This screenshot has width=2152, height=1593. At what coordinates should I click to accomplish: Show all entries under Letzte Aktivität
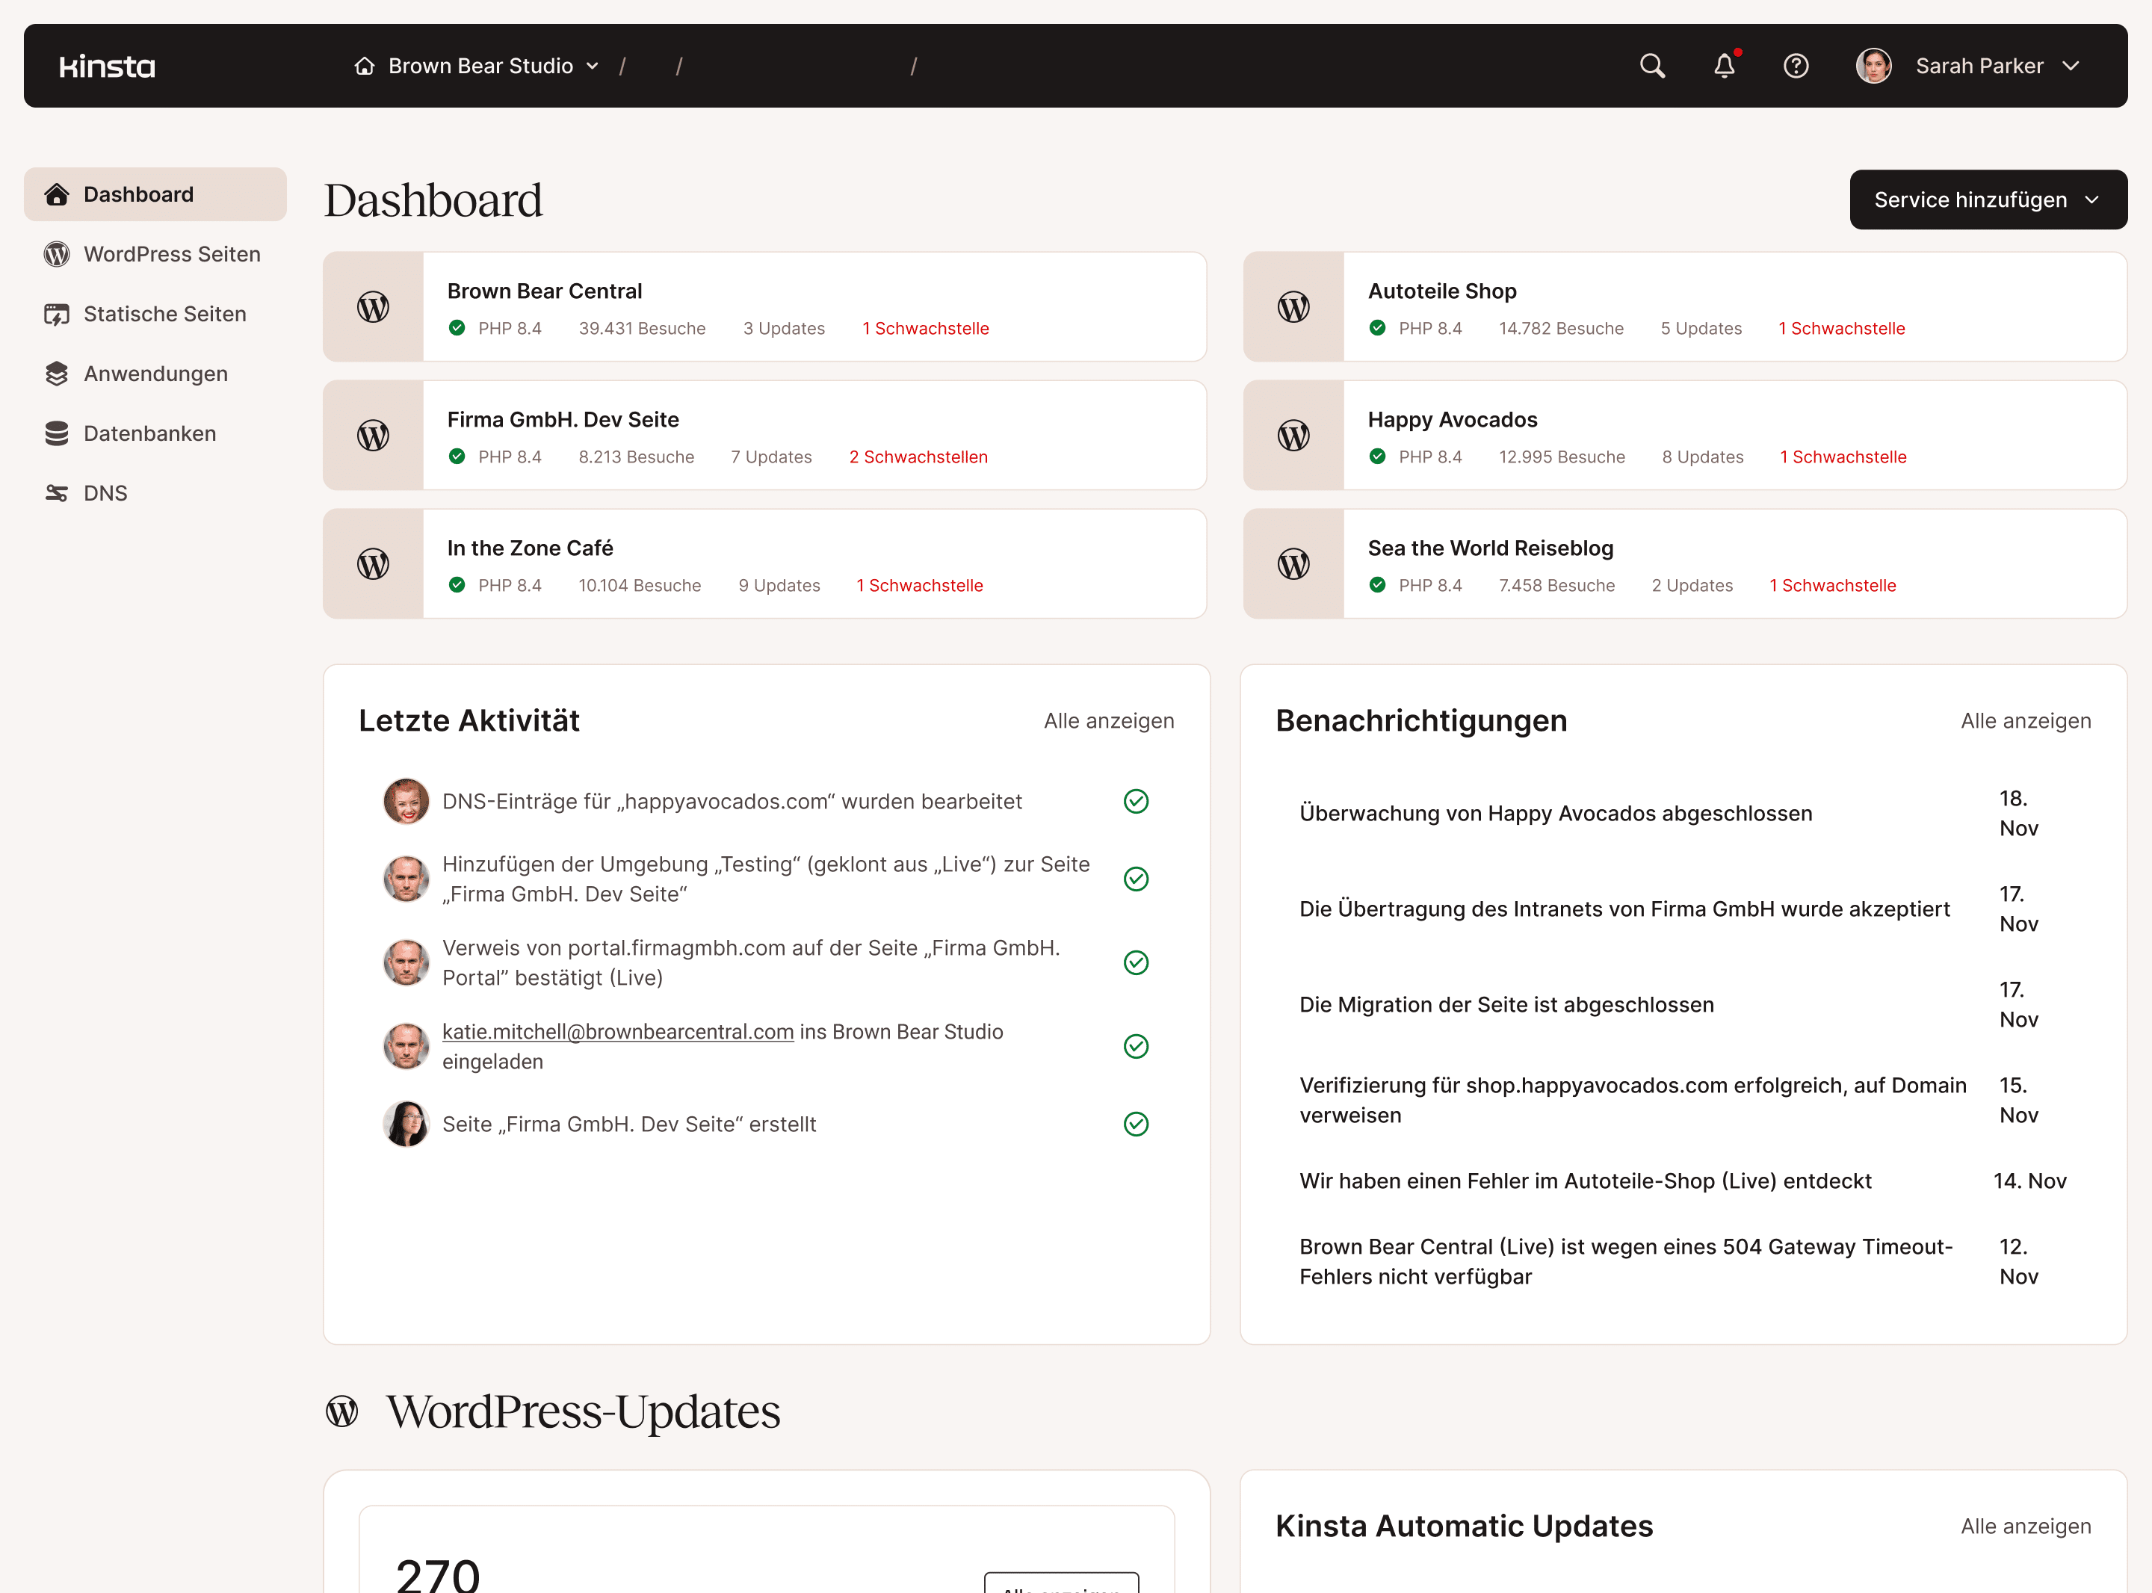[1109, 720]
